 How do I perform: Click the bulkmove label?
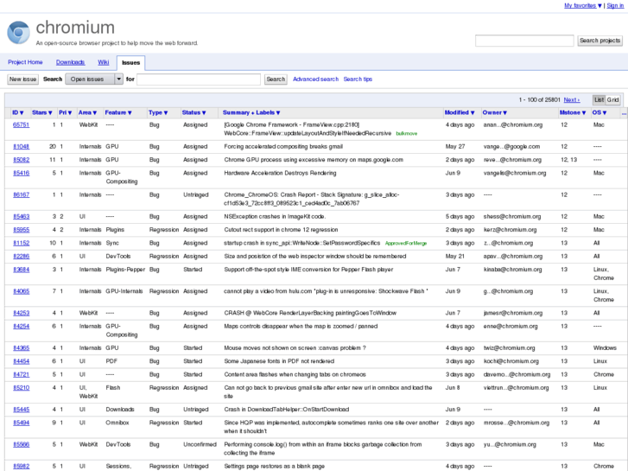click(407, 133)
